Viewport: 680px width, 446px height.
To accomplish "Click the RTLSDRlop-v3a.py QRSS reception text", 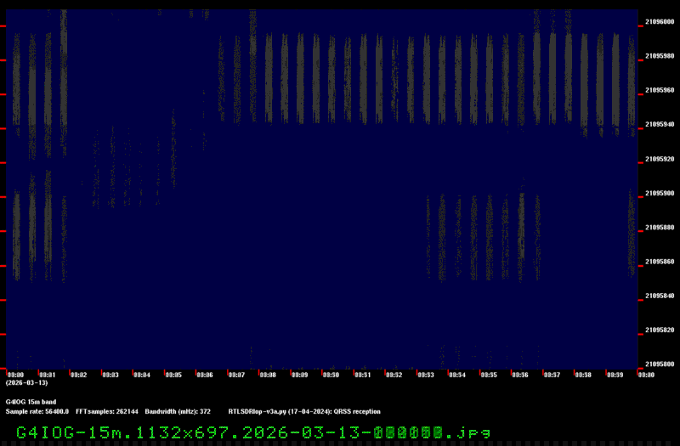I will 304,411.
